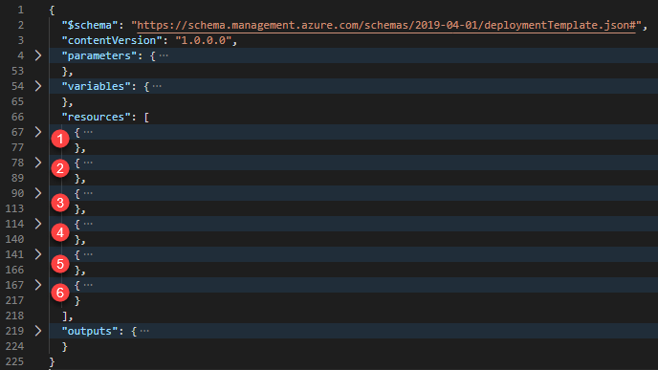This screenshot has height=370, width=658.
Task: Open the deploymentTemplate.json schema URL
Action: [386, 25]
